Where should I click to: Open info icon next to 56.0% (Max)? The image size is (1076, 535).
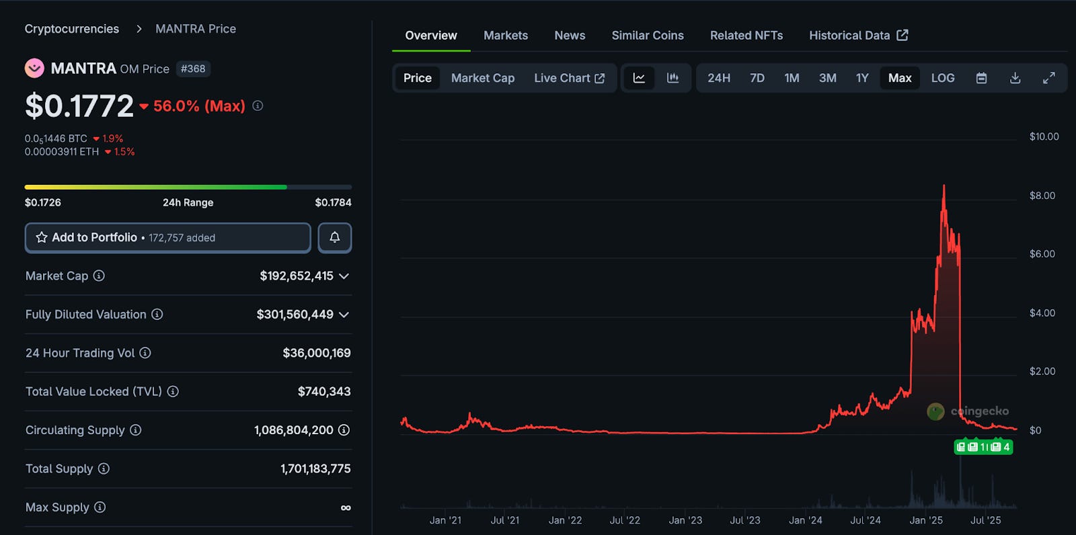point(258,106)
